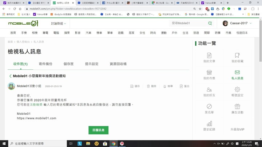Viewport: 262px width, 147px height.
Task: Open 手機 category in the nav
Action: click(x=24, y=33)
